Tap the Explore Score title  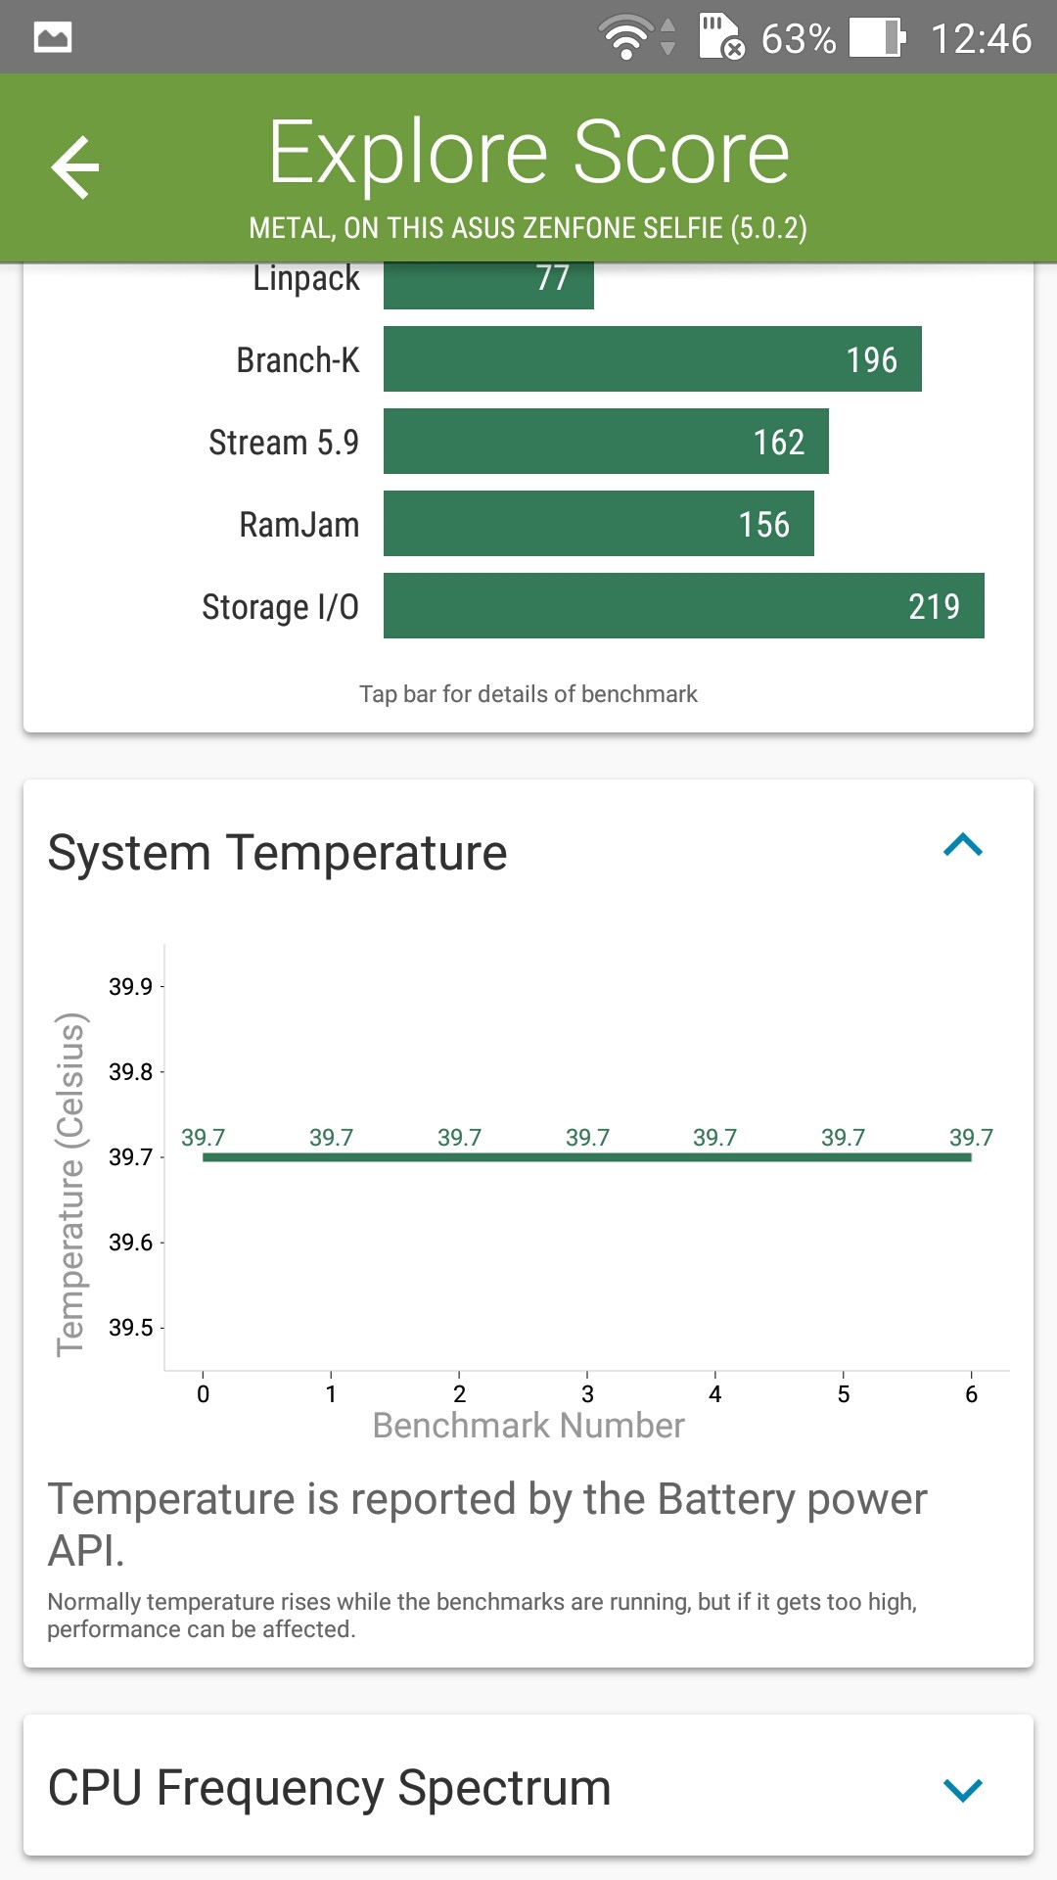[x=528, y=153]
